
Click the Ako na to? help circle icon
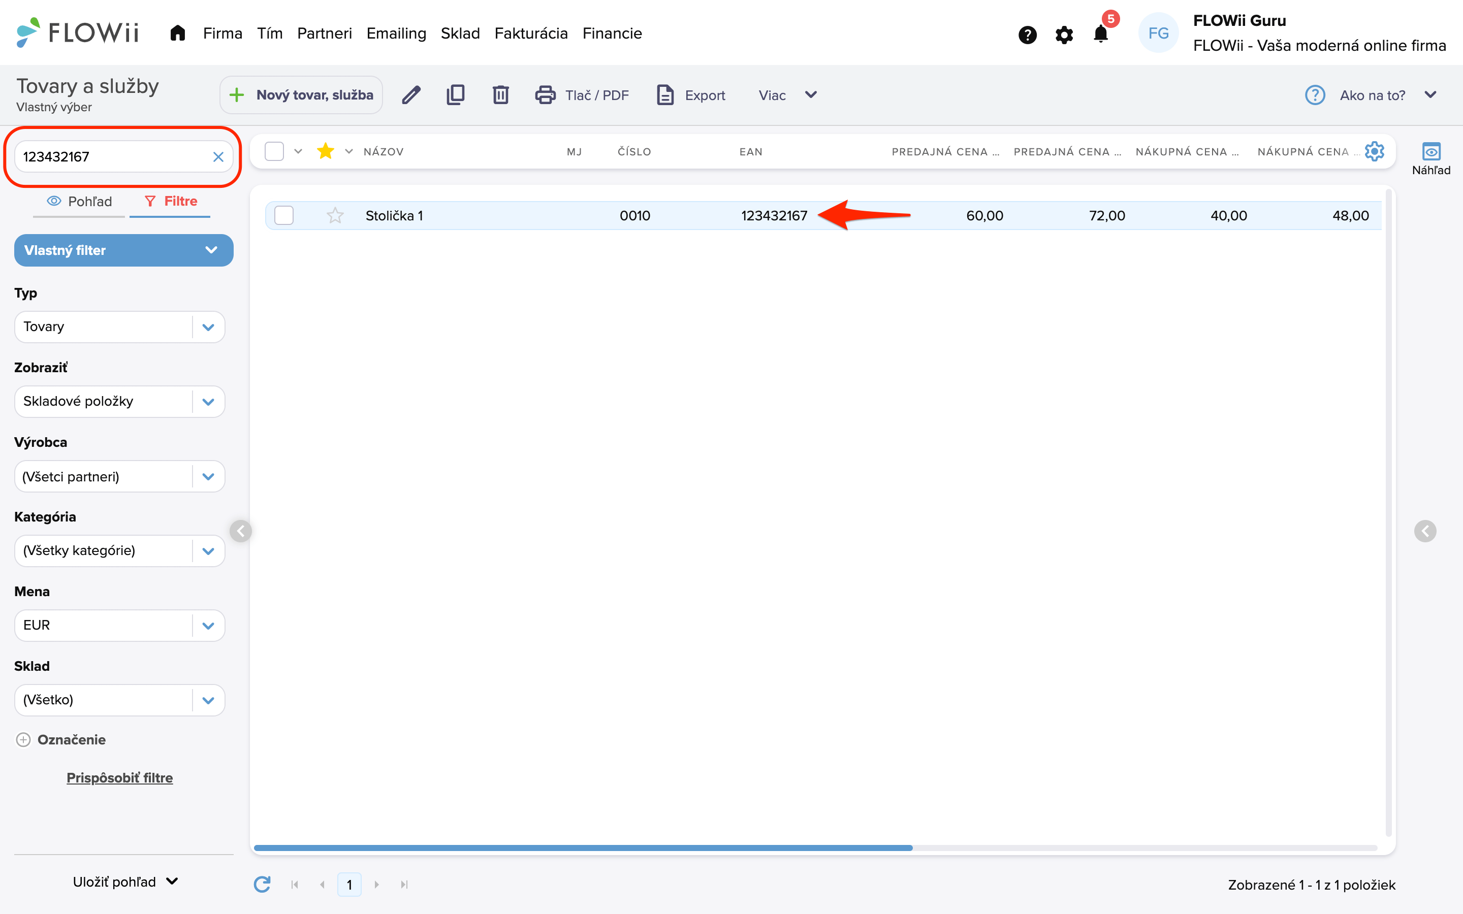point(1315,95)
